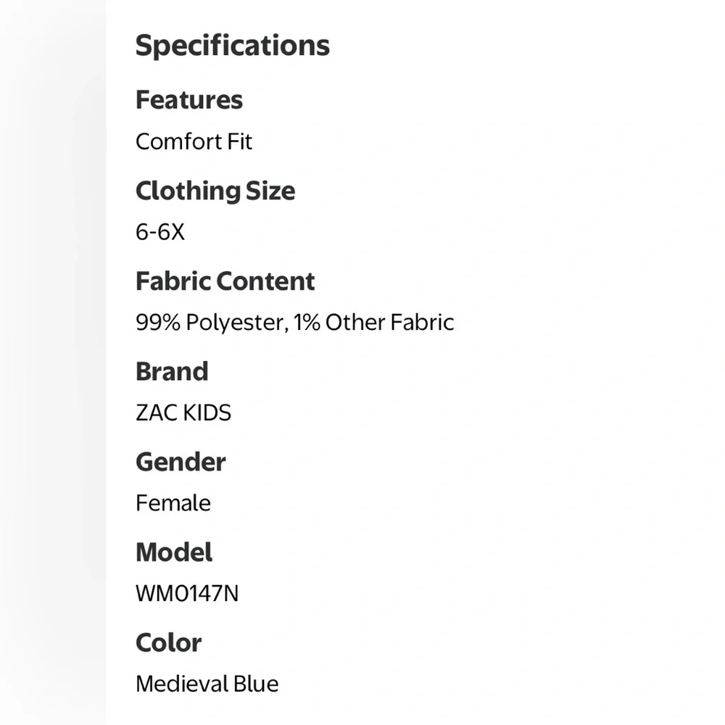This screenshot has height=725, width=725.
Task: Click the word KIDS in brand value
Action: (207, 413)
